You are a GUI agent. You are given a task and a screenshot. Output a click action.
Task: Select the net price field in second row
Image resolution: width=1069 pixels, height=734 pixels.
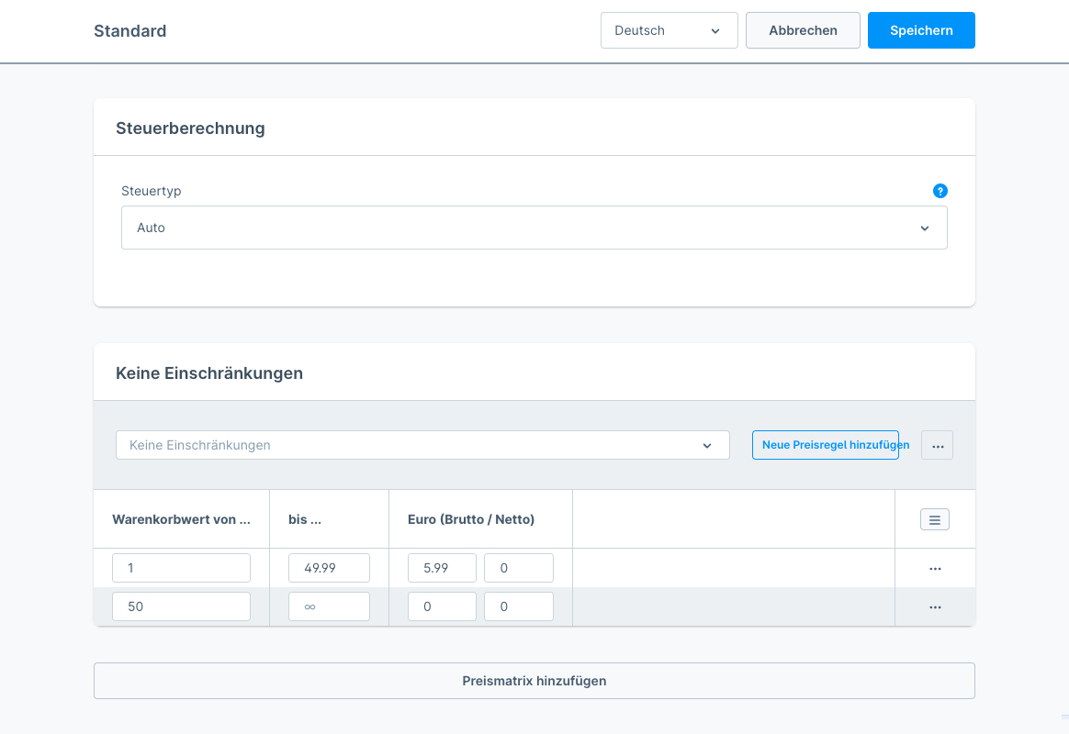tap(518, 606)
